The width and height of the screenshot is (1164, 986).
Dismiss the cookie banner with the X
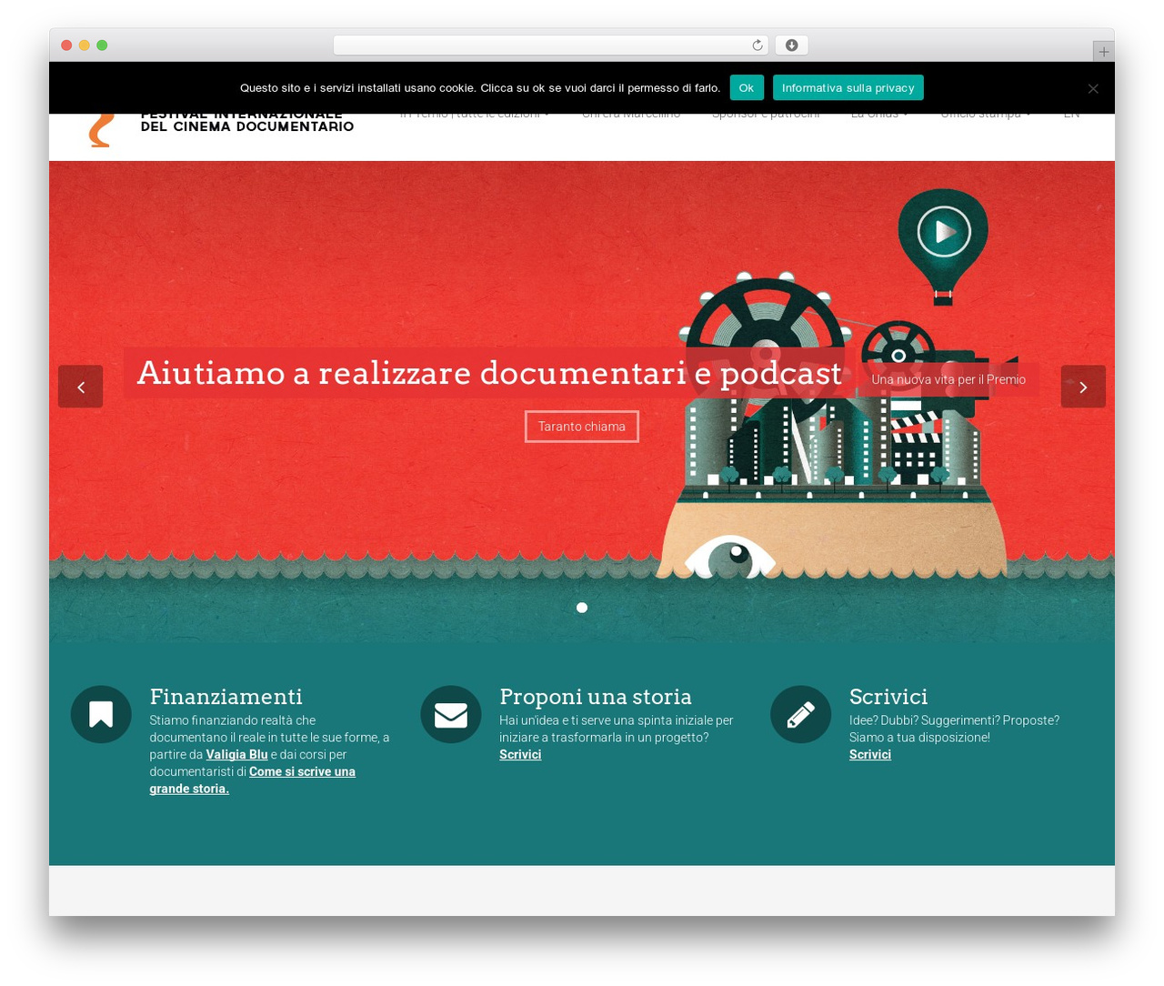coord(1093,88)
